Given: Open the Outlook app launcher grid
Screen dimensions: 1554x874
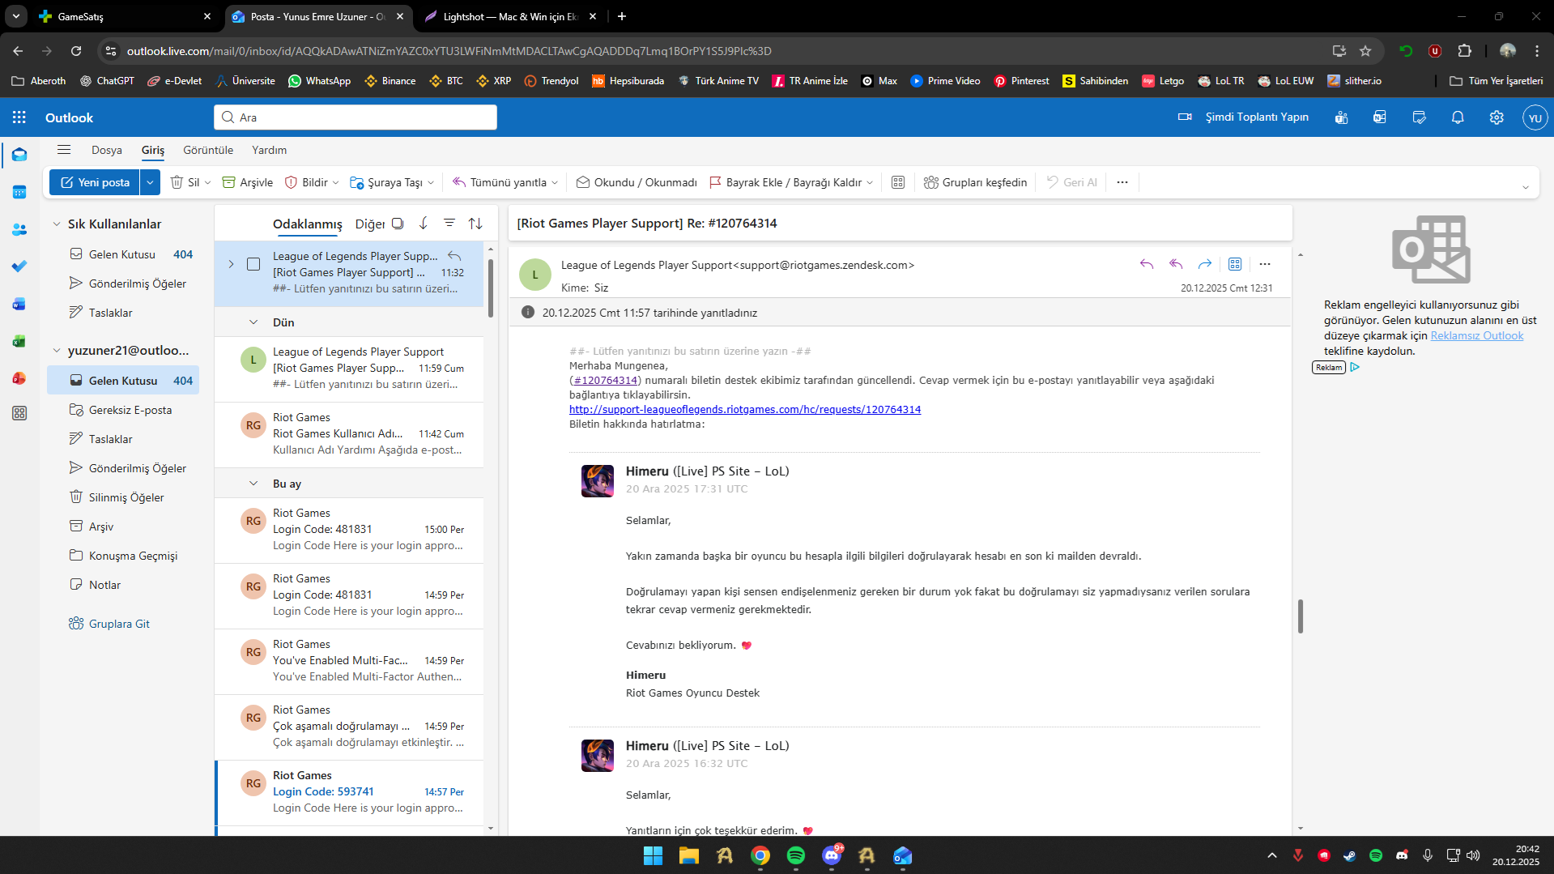Looking at the screenshot, I should click(19, 117).
